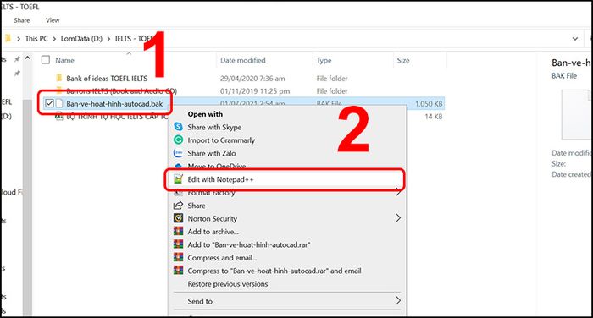The width and height of the screenshot is (593, 318).
Task: Choose Edit with Notepad++
Action: pyautogui.click(x=220, y=179)
